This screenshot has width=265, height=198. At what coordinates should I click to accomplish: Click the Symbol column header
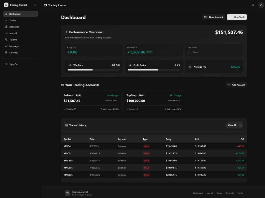[67, 139]
